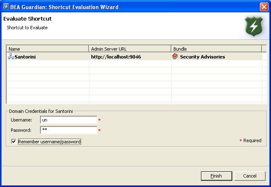Click the Security Advisories bundle icon
Viewport: 271px width, 187px height.
click(175, 56)
